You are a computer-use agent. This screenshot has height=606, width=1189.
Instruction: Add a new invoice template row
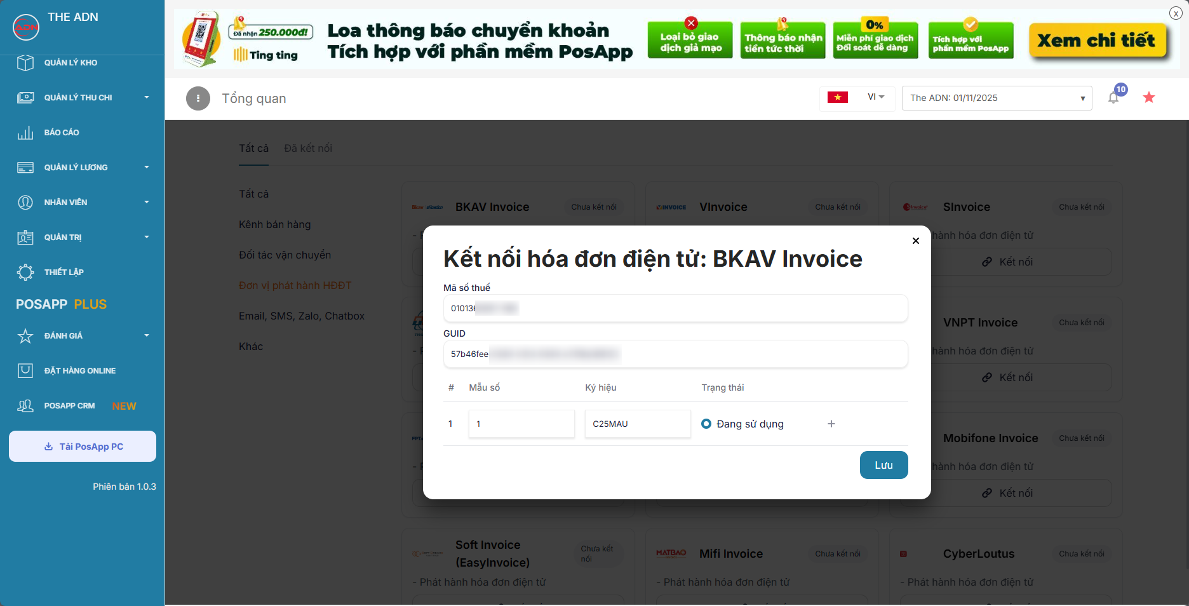point(831,424)
